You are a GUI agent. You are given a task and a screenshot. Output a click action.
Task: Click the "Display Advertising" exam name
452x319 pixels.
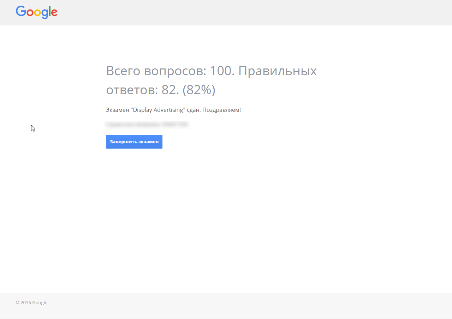click(x=159, y=110)
